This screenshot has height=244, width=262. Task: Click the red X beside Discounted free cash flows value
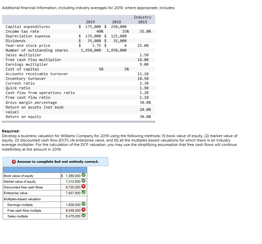(84, 187)
